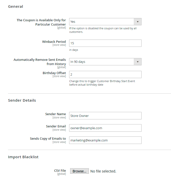Focus the Winback Period field
Image resolution: width=171 pixels, height=179 pixels.
105,43
